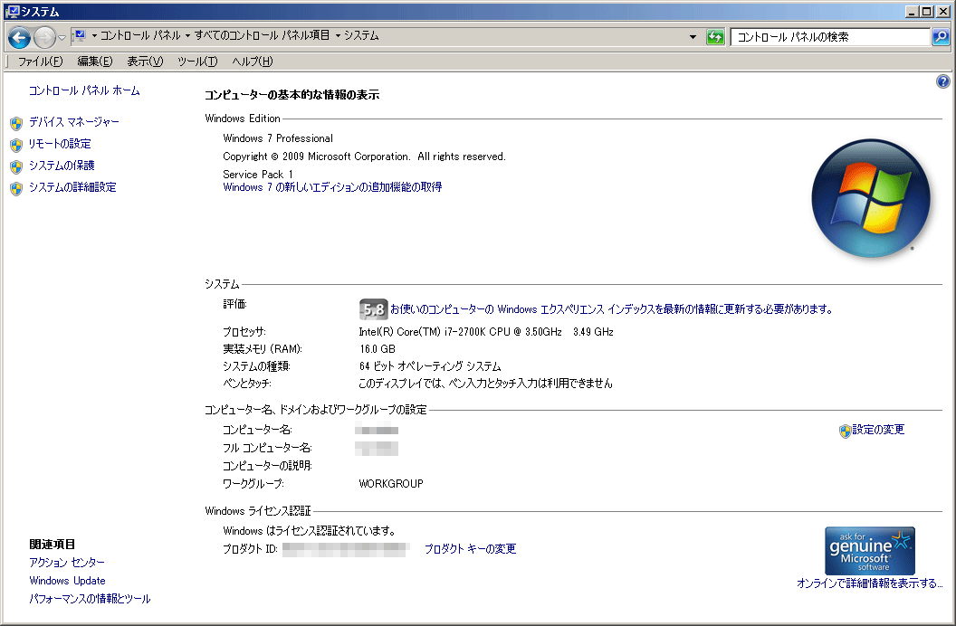Open the ツール(T) menu

tap(197, 62)
